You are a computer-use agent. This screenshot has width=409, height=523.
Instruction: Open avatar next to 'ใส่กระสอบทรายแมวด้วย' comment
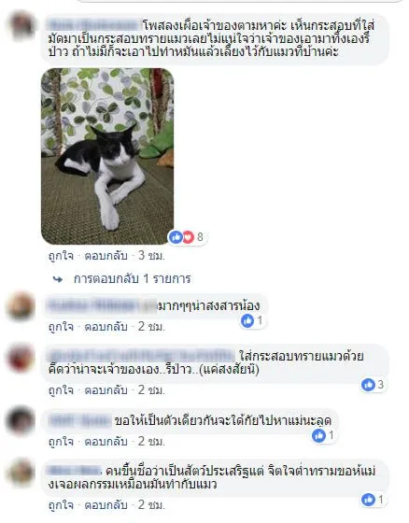(21, 359)
